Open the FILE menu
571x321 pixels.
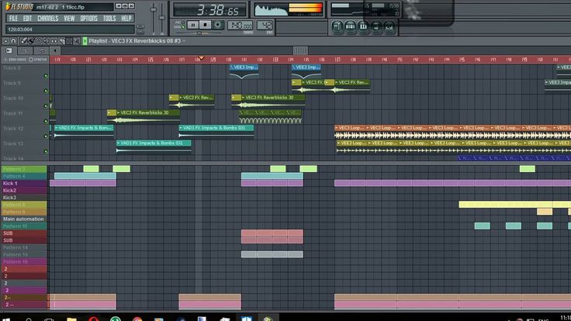(x=13, y=18)
